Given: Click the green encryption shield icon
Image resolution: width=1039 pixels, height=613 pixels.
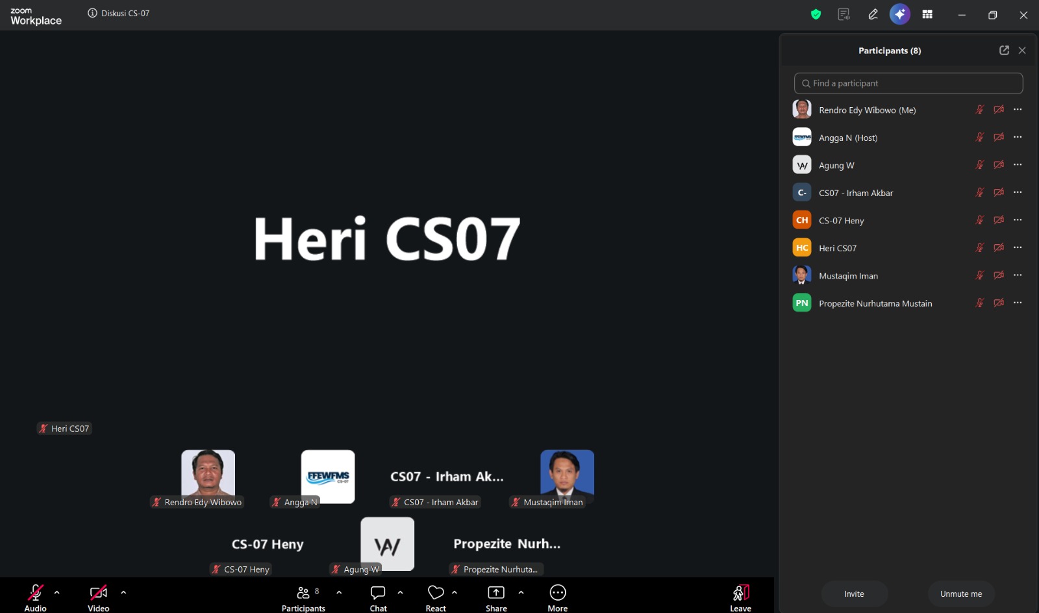Looking at the screenshot, I should tap(816, 14).
